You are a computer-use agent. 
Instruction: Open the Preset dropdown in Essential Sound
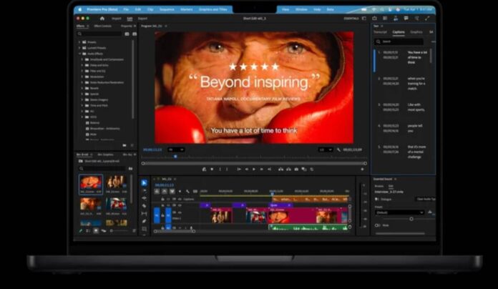399,212
